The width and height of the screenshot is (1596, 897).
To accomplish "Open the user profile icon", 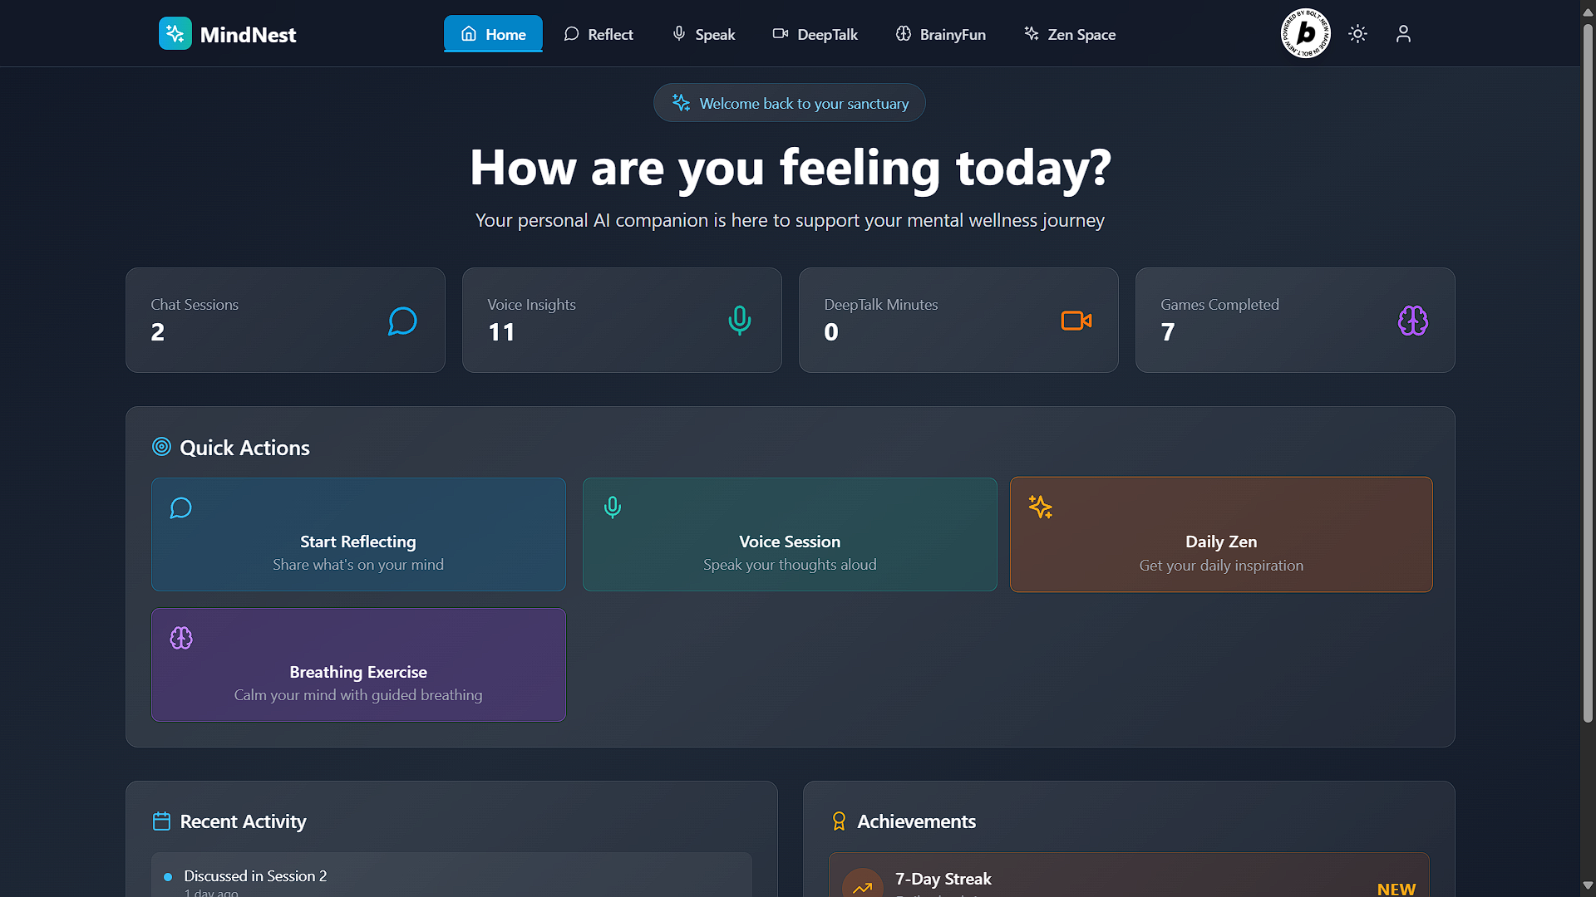I will (x=1403, y=34).
